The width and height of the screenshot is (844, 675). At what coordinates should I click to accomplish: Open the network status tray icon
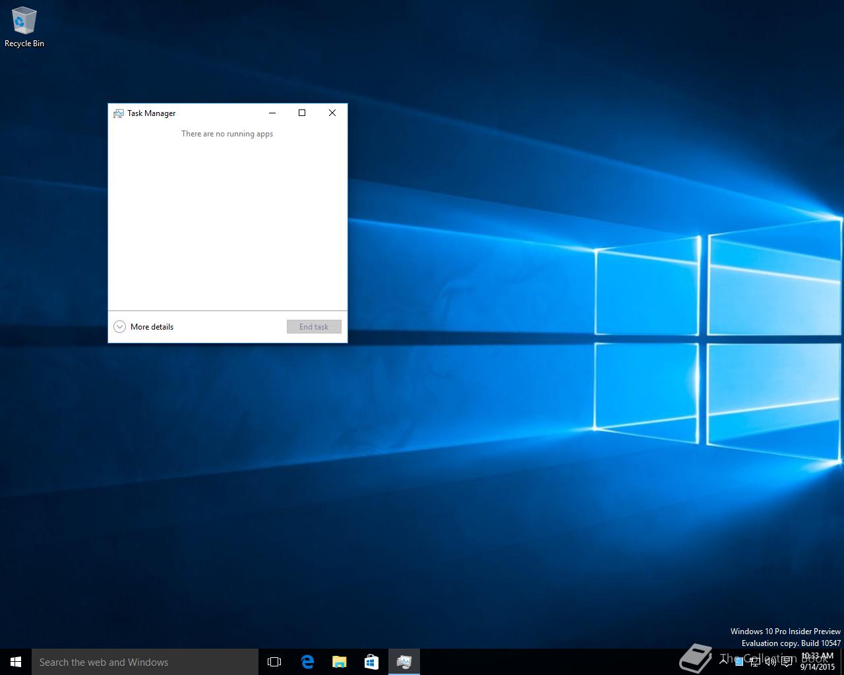tap(755, 662)
